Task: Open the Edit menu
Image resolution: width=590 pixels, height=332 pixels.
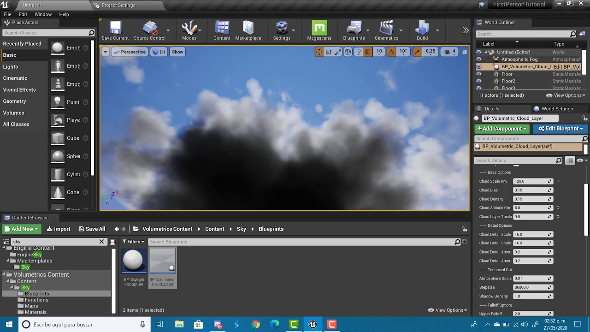Action: [x=23, y=14]
